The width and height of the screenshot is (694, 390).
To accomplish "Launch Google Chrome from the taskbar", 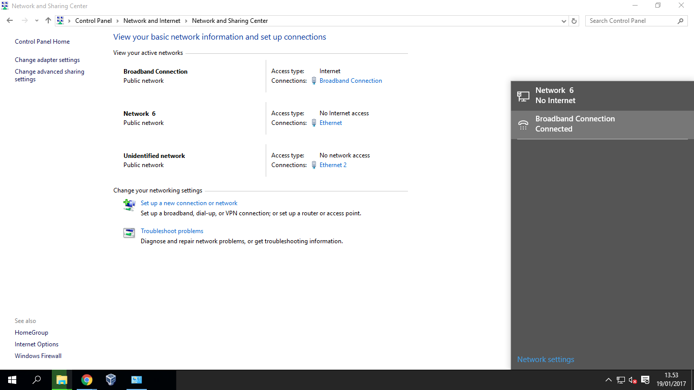I will [x=86, y=380].
